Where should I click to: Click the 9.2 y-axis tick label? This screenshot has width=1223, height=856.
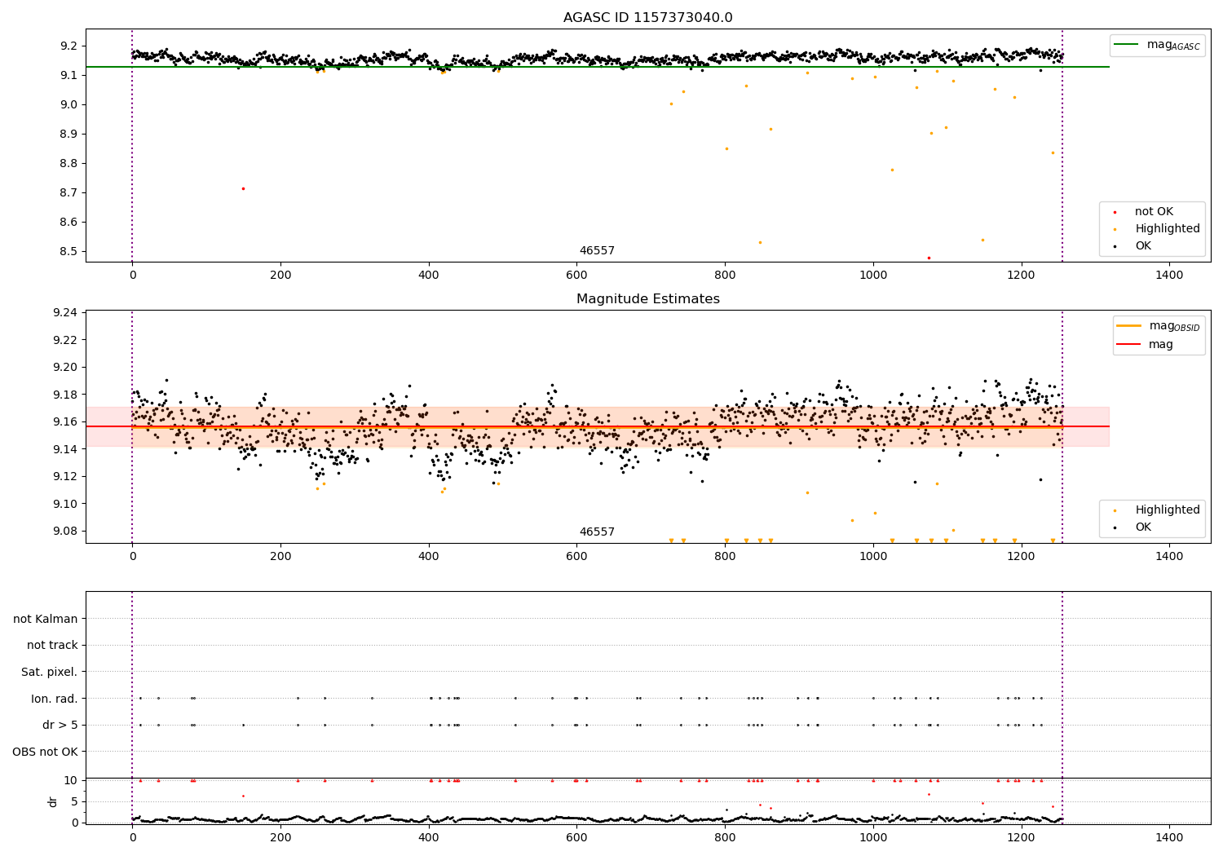pyautogui.click(x=69, y=46)
